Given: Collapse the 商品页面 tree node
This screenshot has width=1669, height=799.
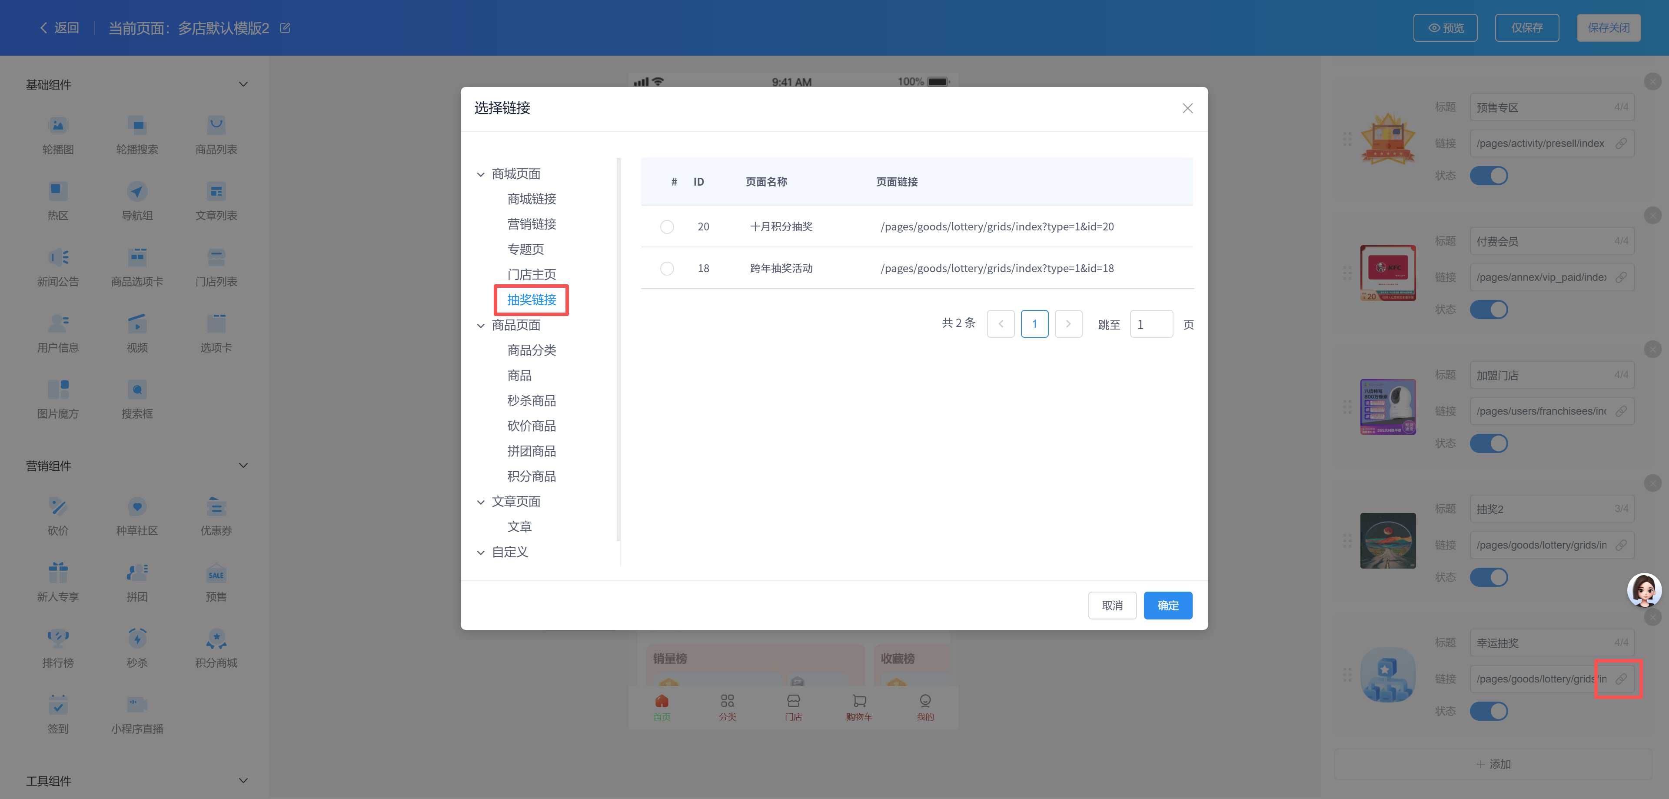Looking at the screenshot, I should coord(481,325).
